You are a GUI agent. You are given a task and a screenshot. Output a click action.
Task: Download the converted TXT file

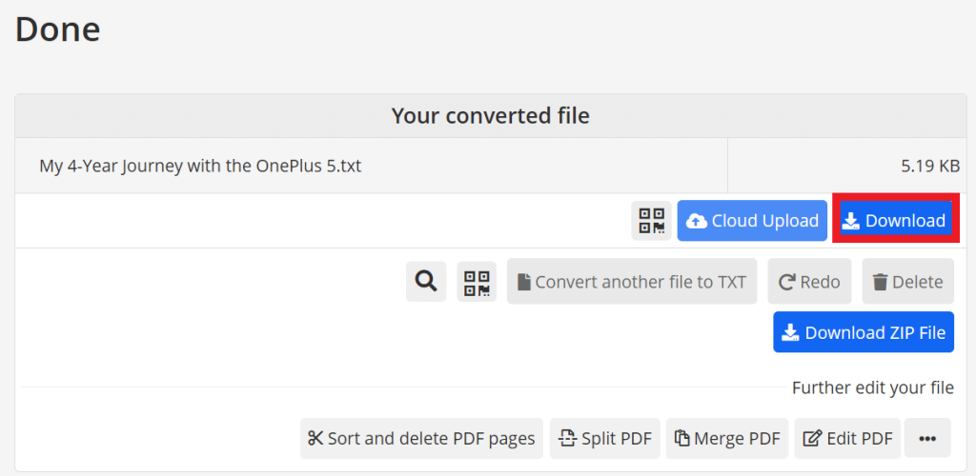(894, 221)
